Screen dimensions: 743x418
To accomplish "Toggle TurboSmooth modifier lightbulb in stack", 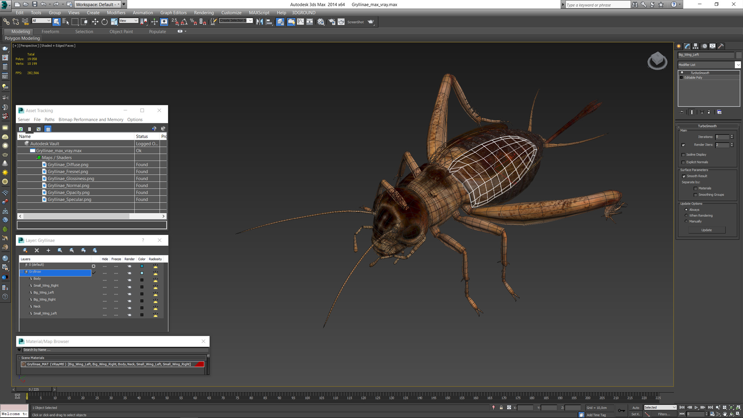I will coord(682,73).
